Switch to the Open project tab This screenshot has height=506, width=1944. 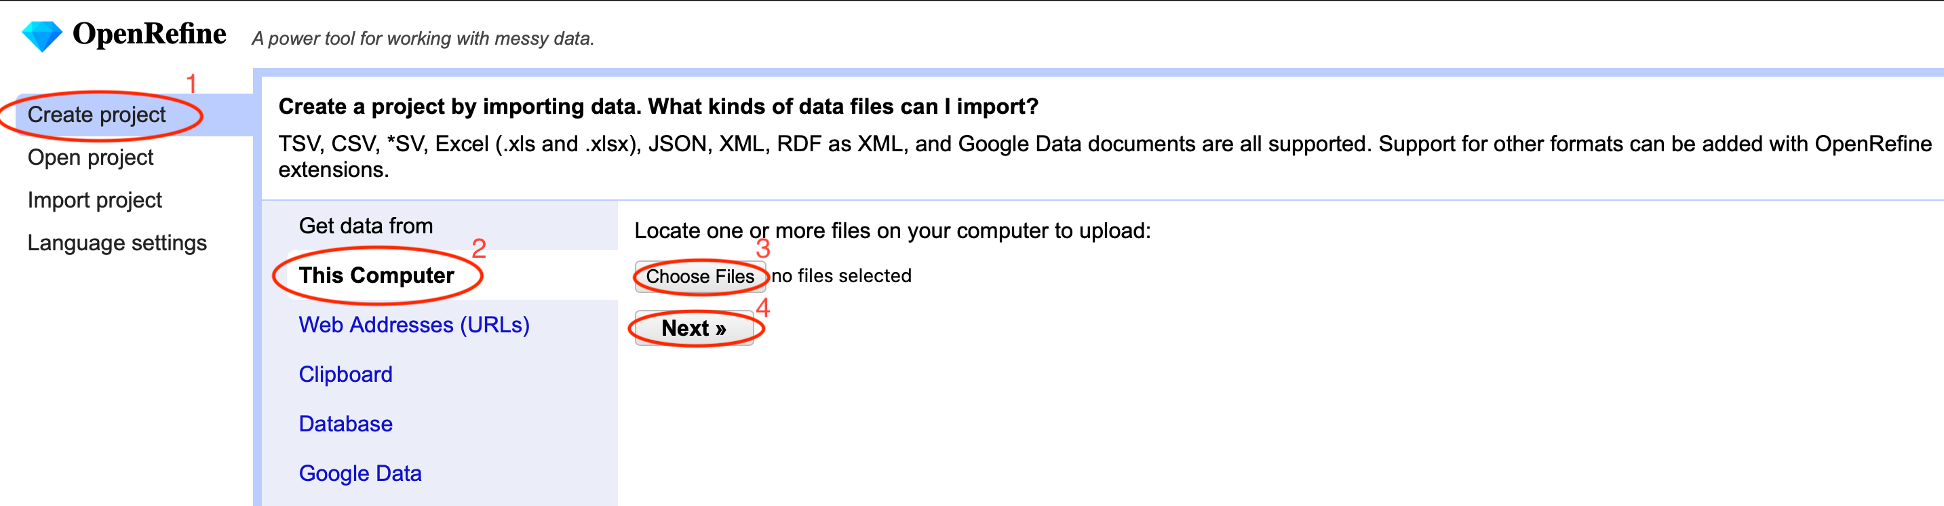click(91, 157)
